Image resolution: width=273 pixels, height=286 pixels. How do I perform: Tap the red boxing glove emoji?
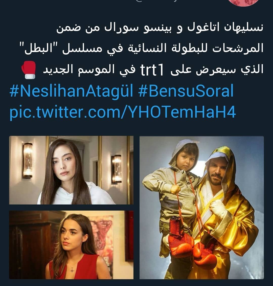(29, 70)
